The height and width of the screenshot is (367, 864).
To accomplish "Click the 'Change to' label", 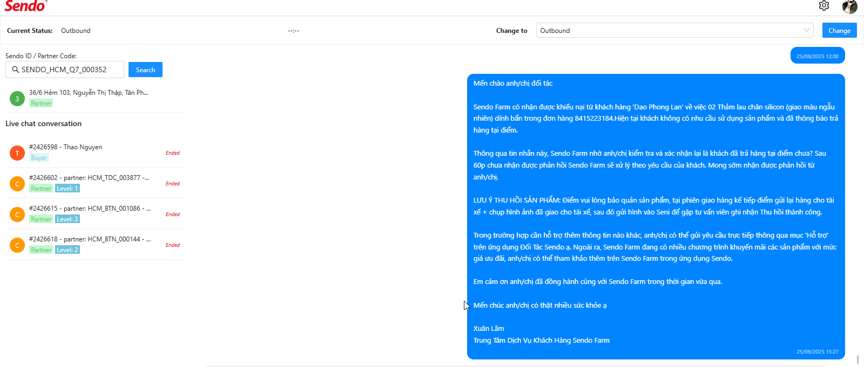I will 511,31.
